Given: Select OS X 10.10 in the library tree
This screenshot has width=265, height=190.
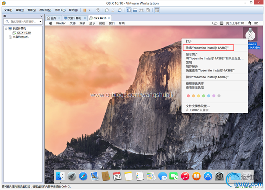Looking at the screenshot, I should point(24,33).
